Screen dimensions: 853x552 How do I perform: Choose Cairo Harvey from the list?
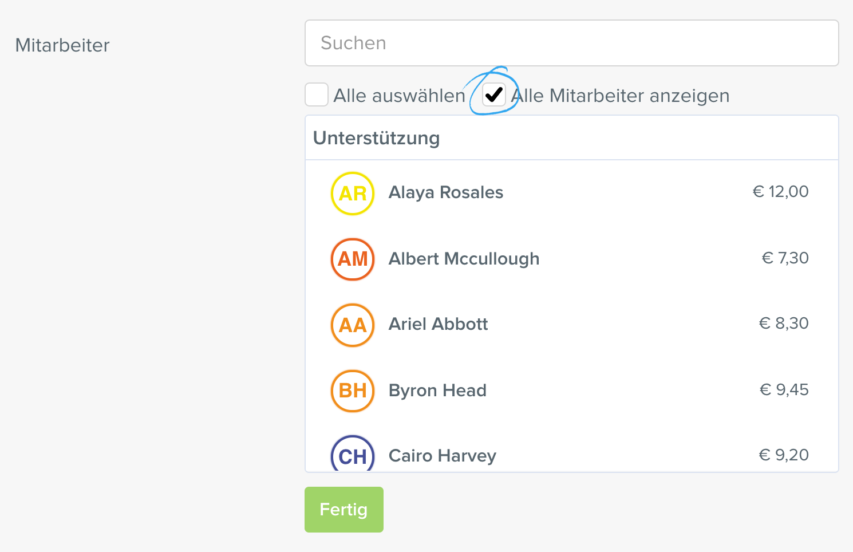[x=572, y=452]
